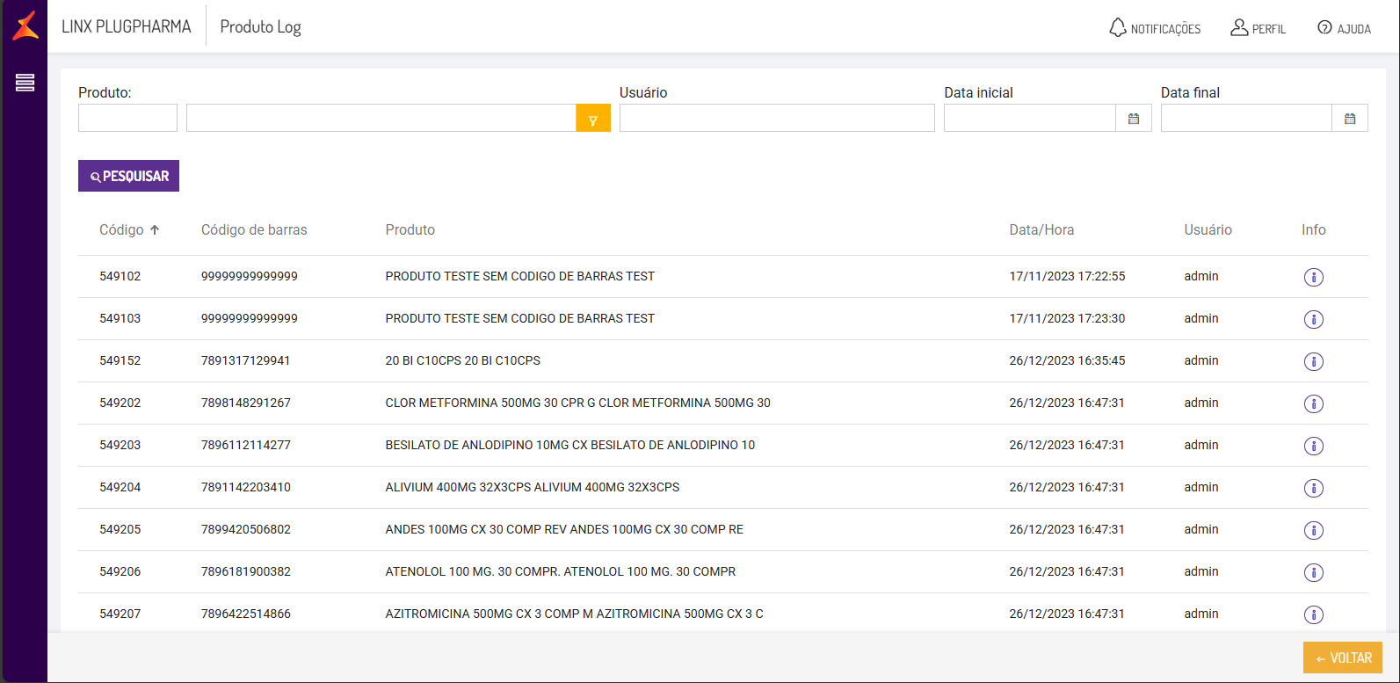Viewport: 1400px width, 683px height.
Task: Sort table by Data/Hora column
Action: [x=1041, y=229]
